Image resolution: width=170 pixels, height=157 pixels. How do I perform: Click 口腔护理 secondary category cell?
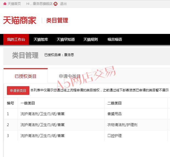136,136
